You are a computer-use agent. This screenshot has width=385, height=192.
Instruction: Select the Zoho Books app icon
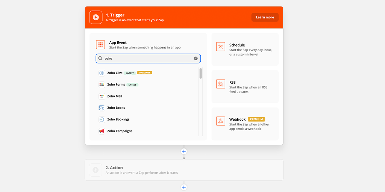[x=102, y=108]
